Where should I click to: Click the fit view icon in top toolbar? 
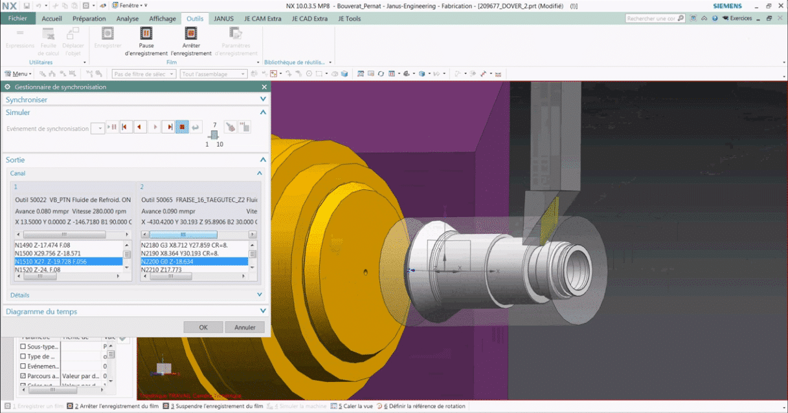pyautogui.click(x=361, y=74)
